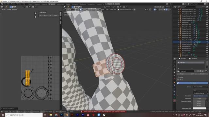209x117 pixels.
Task: Select rendered viewport shading mode
Action: click(169, 9)
